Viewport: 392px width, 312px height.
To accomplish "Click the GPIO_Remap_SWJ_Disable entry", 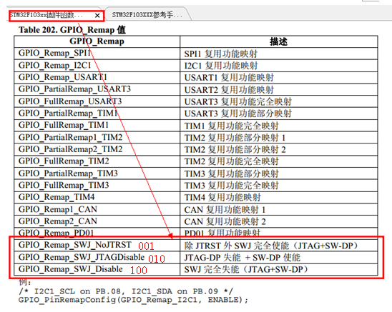I will pos(97,269).
